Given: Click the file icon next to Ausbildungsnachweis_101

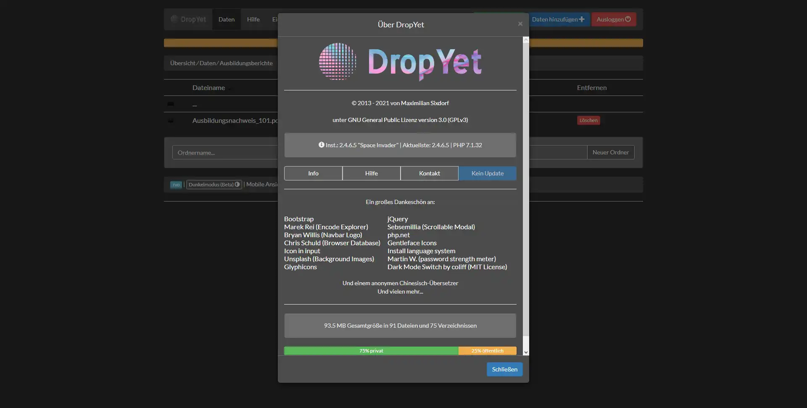Looking at the screenshot, I should pos(171,120).
